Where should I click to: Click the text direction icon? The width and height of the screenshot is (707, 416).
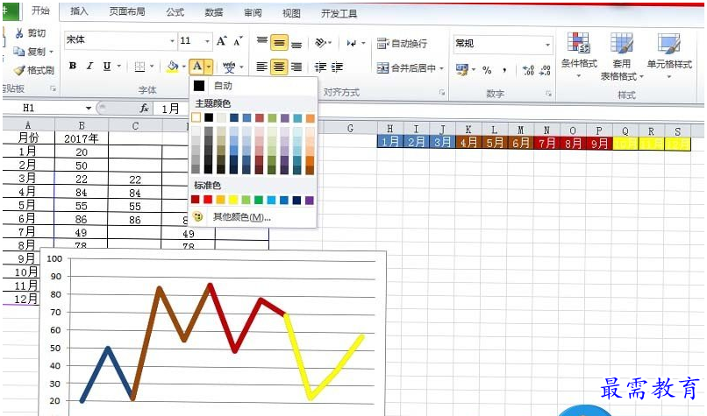click(352, 43)
